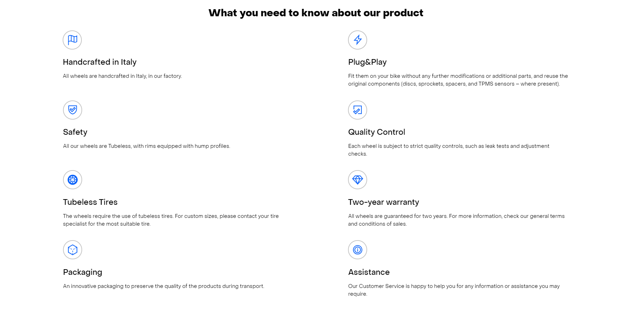The width and height of the screenshot is (627, 318).
Task: Click the general terms warranty description text
Action: tap(456, 220)
